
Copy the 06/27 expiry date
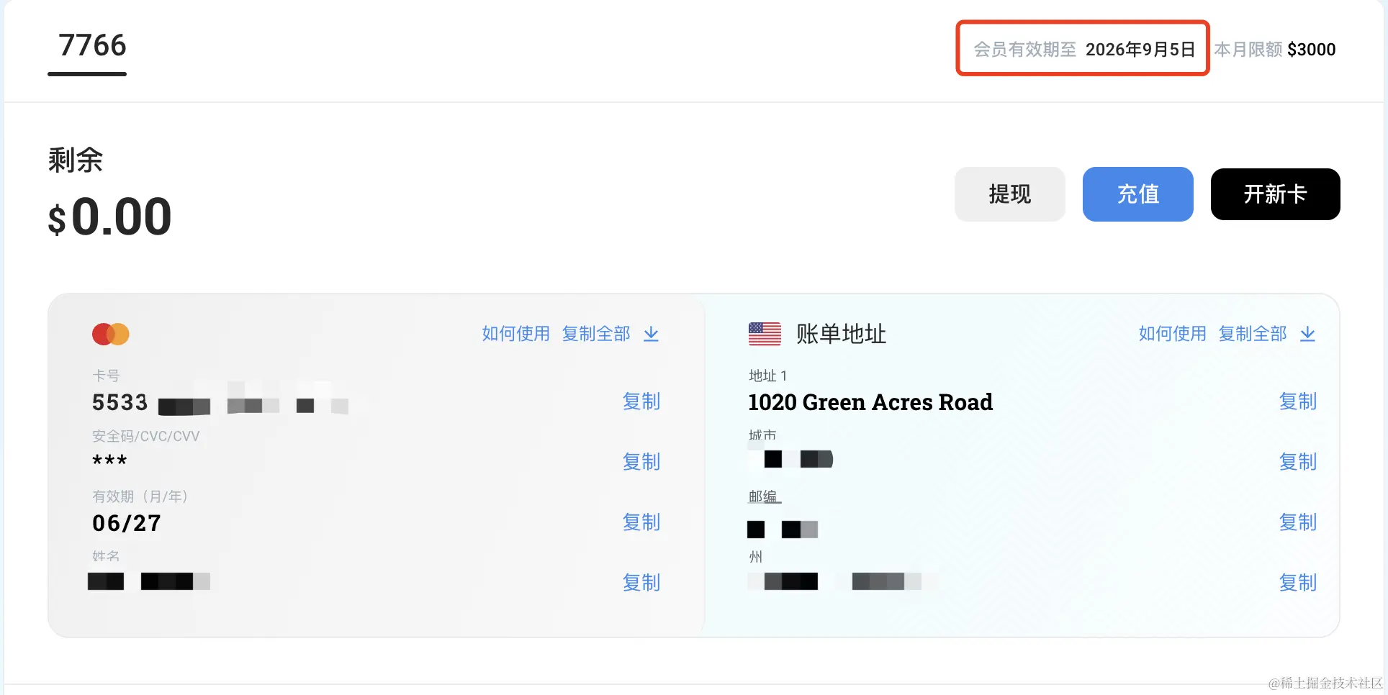pos(641,522)
